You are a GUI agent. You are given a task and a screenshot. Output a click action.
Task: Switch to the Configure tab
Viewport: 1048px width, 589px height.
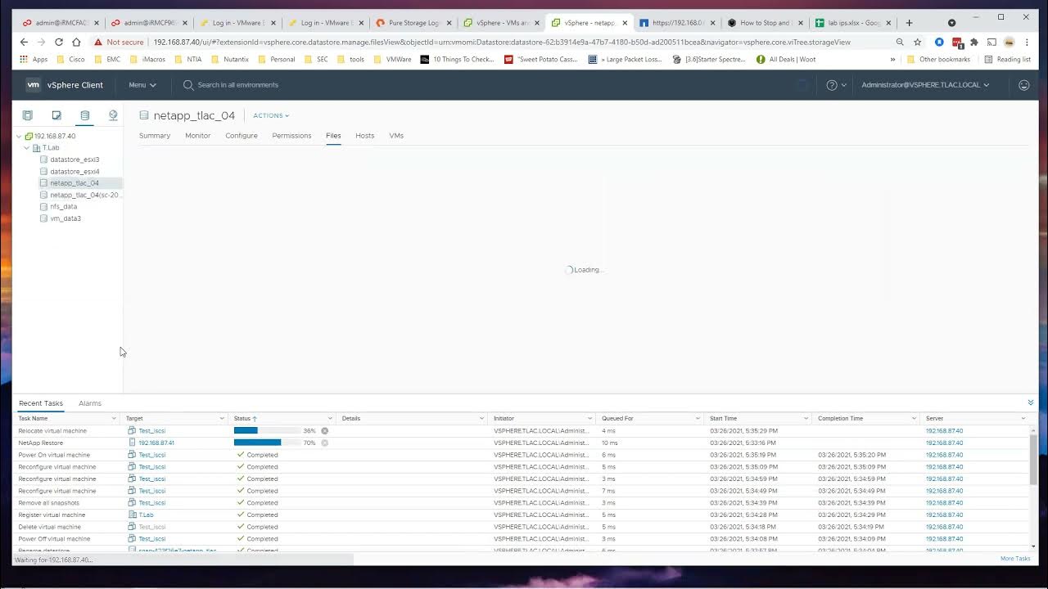coord(242,136)
